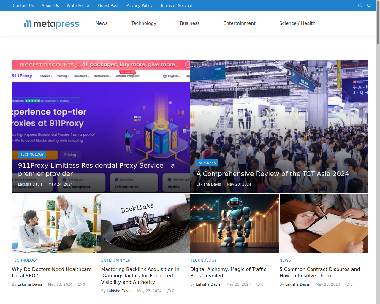Open the 911Proxy Limitless Residential Proxy headline
Screen dimensions: 380x304
(x=96, y=170)
